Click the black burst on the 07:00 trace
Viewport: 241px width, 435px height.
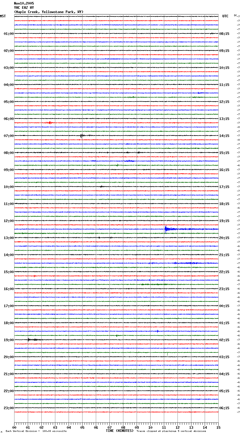[x=82, y=136]
